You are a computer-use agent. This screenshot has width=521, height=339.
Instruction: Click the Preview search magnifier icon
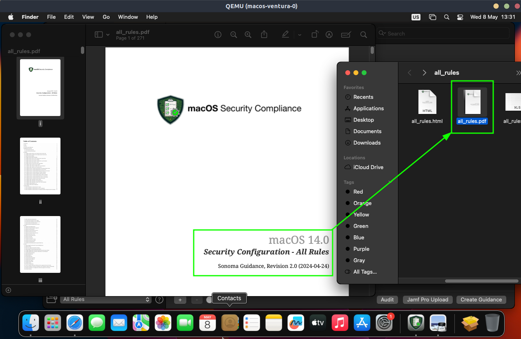[x=363, y=35]
